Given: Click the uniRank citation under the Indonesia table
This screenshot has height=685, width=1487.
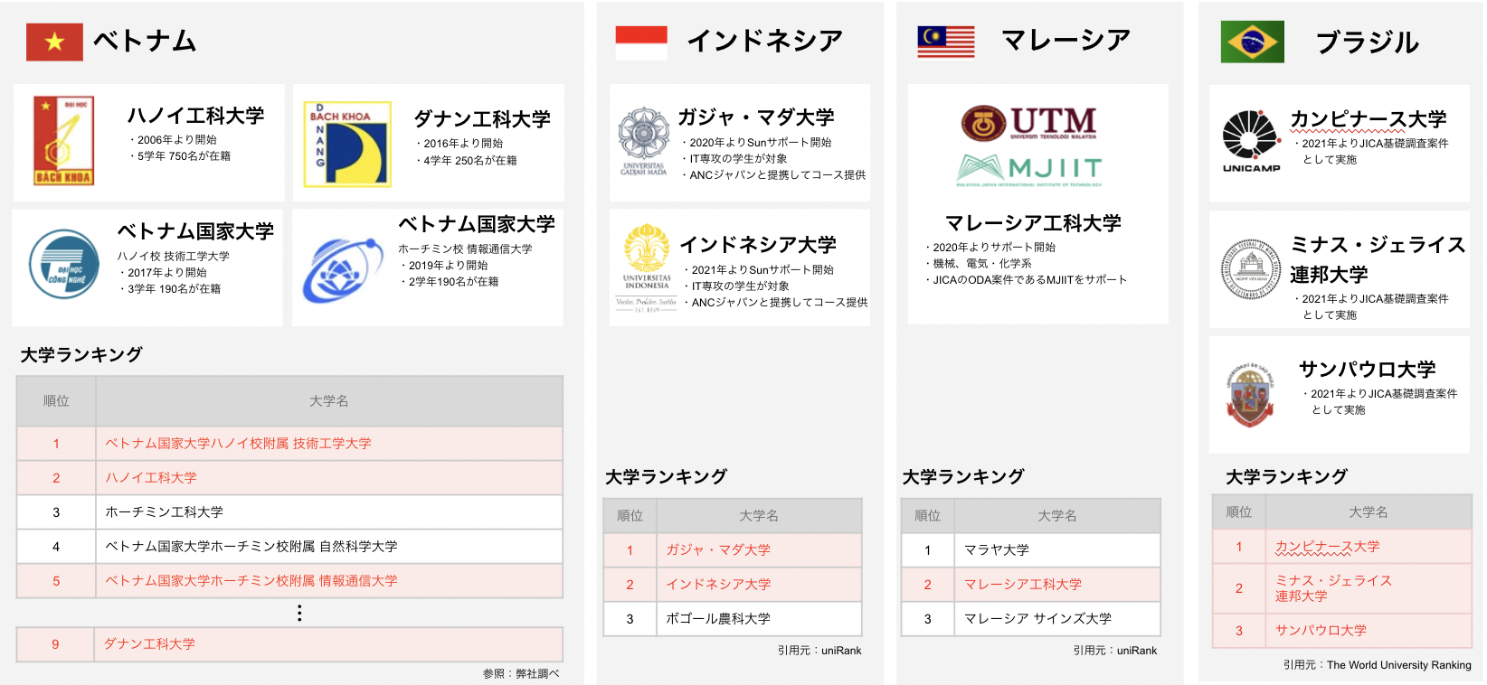Looking at the screenshot, I should [819, 651].
